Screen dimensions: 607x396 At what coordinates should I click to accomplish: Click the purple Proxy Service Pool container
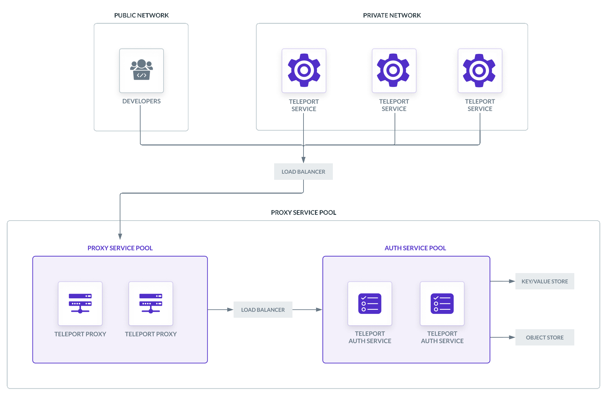(120, 350)
